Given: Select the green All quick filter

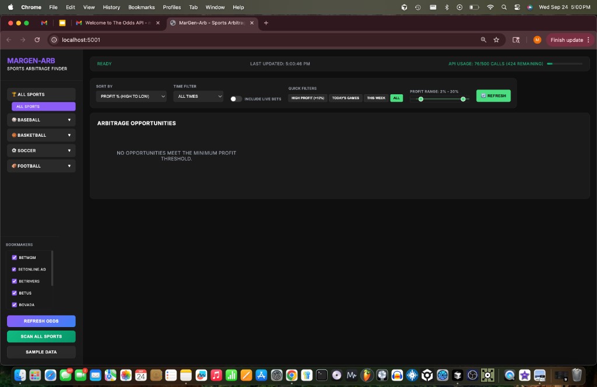Looking at the screenshot, I should [396, 98].
